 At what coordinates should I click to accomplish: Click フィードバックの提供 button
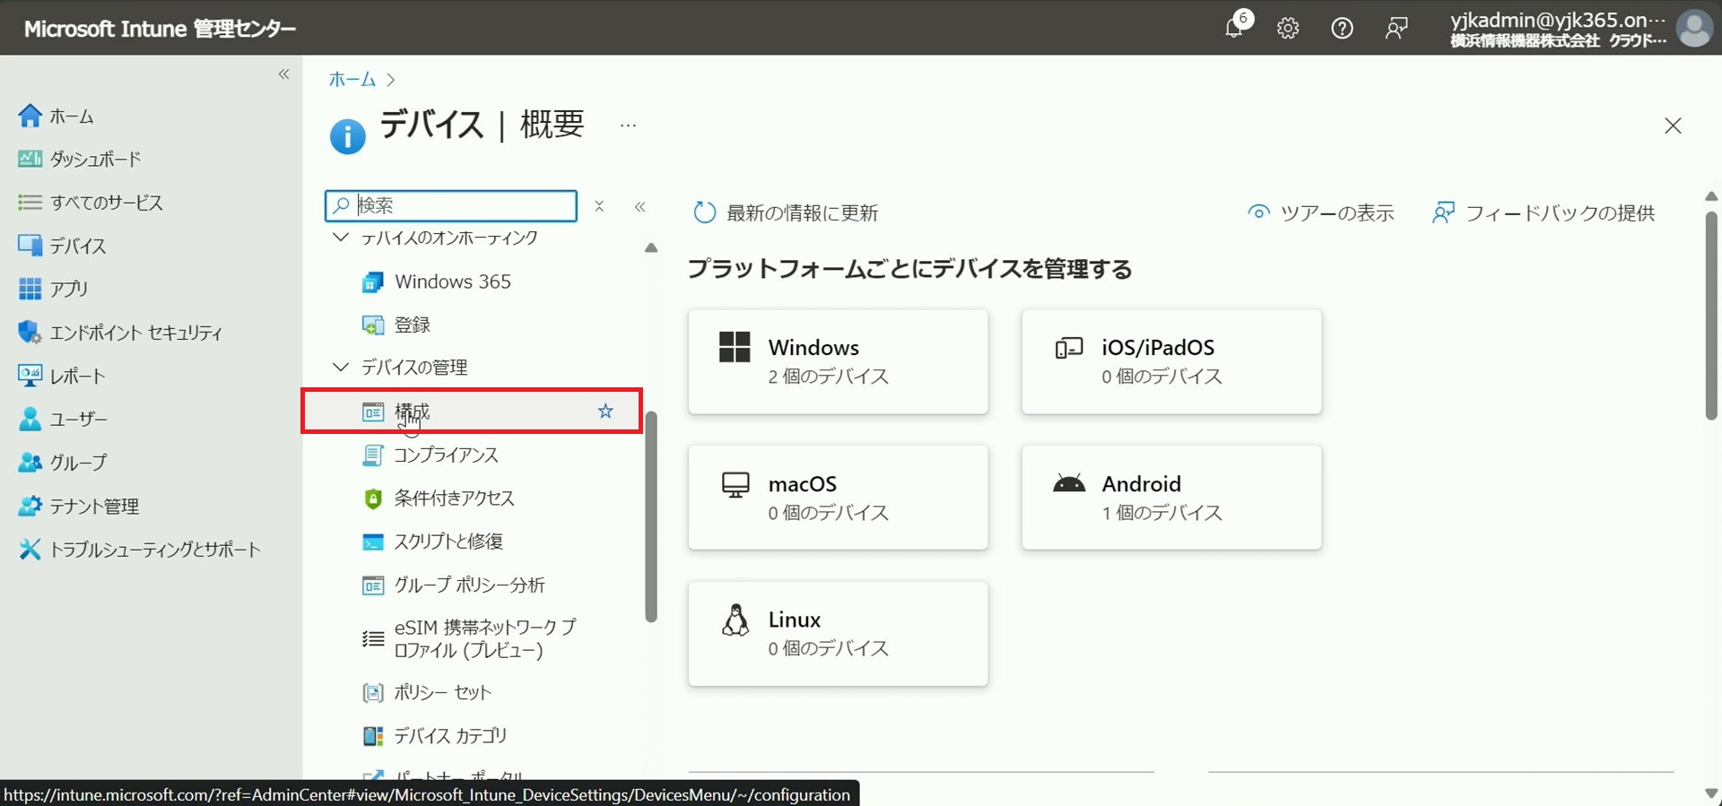pyautogui.click(x=1544, y=212)
